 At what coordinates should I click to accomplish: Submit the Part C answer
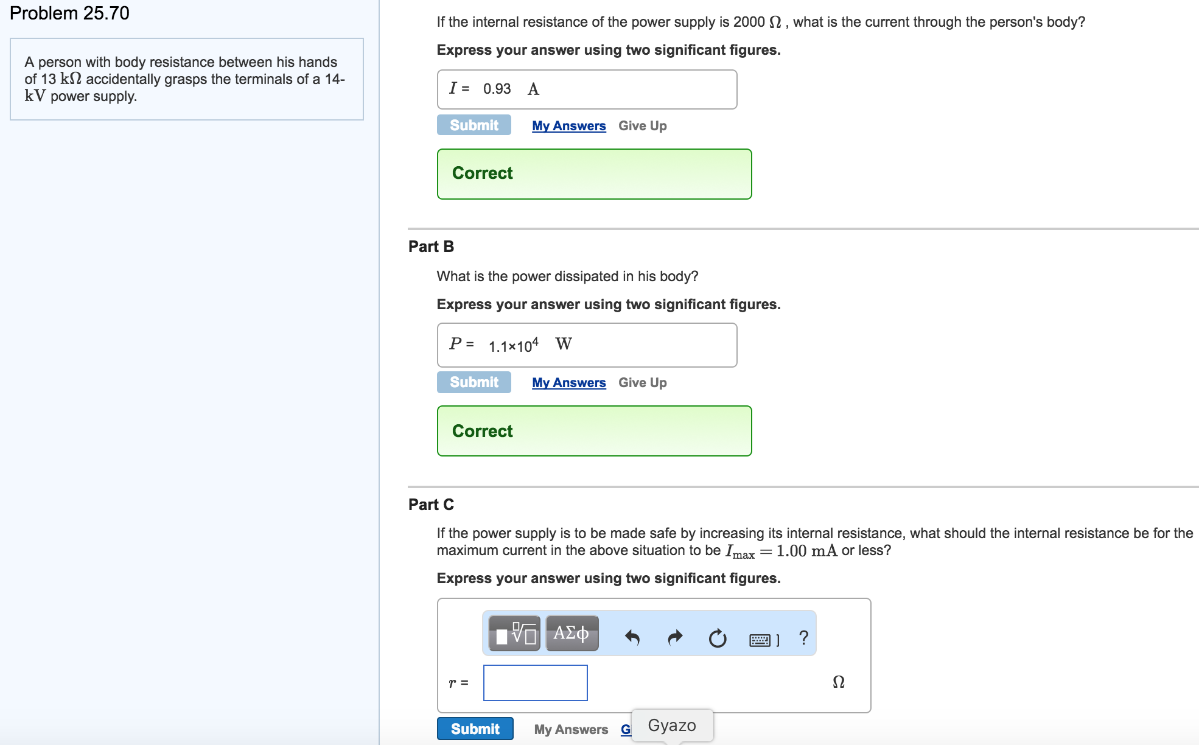click(x=475, y=729)
